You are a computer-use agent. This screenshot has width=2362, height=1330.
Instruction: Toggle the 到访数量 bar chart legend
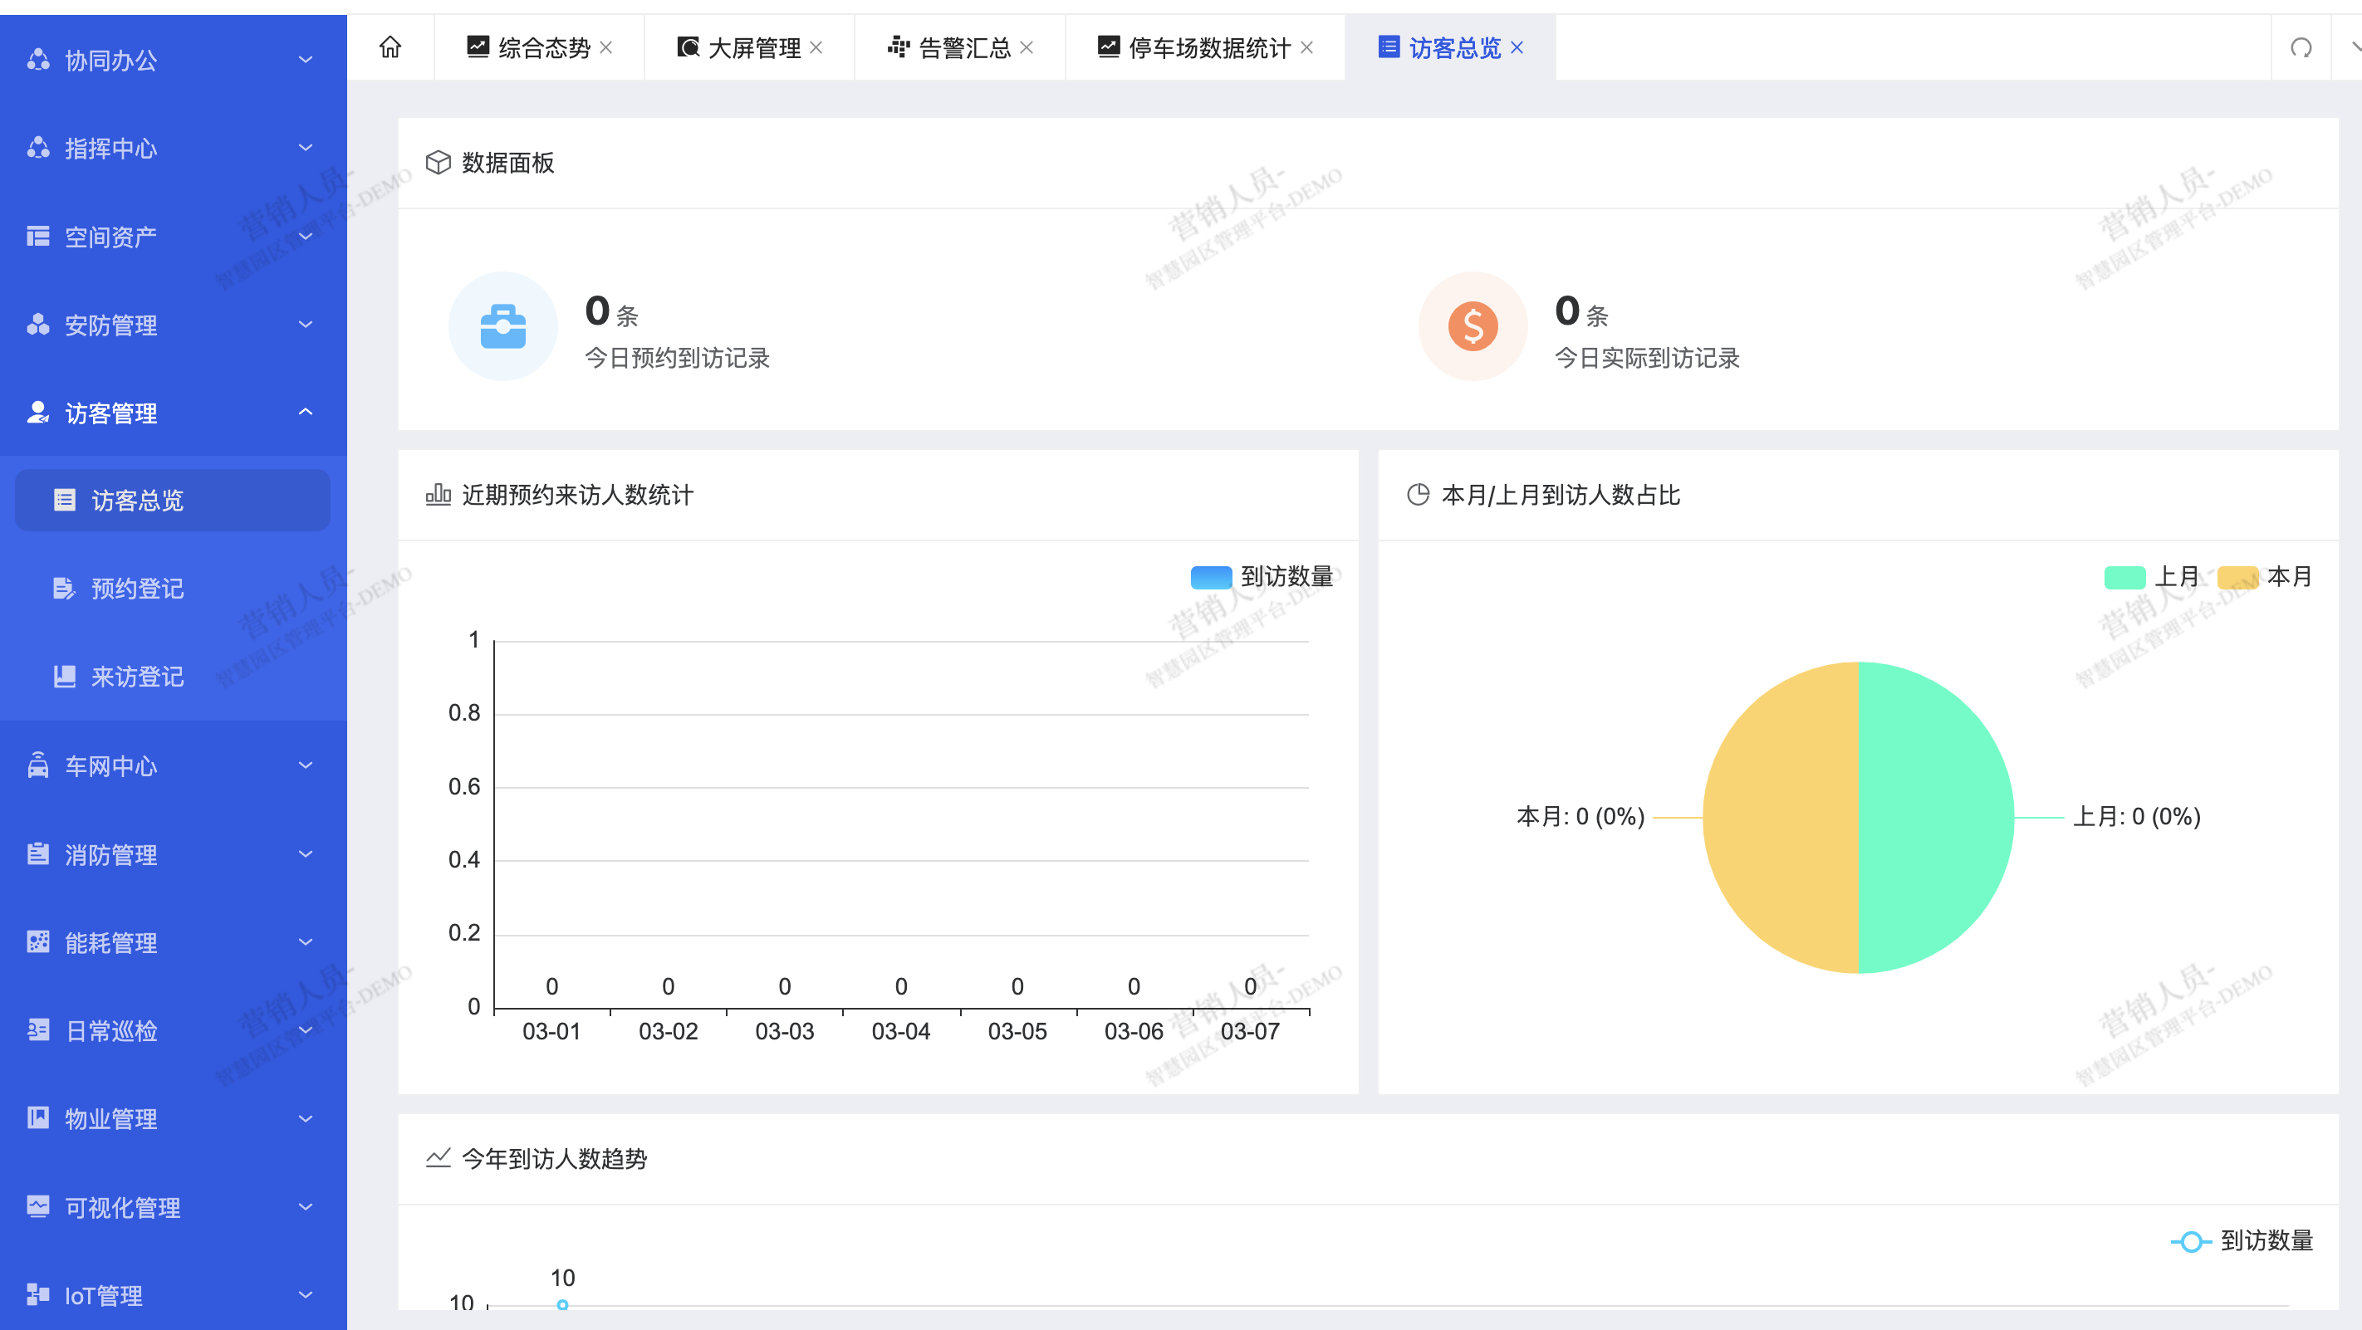1262,576
